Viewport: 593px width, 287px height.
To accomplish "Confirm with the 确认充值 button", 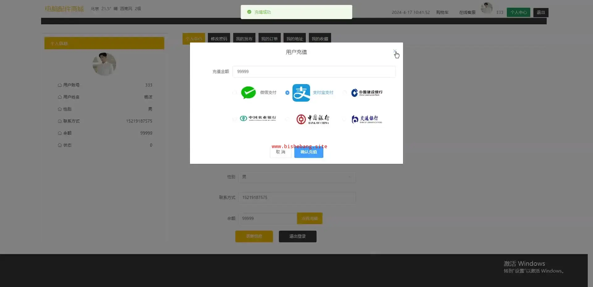I will 309,152.
